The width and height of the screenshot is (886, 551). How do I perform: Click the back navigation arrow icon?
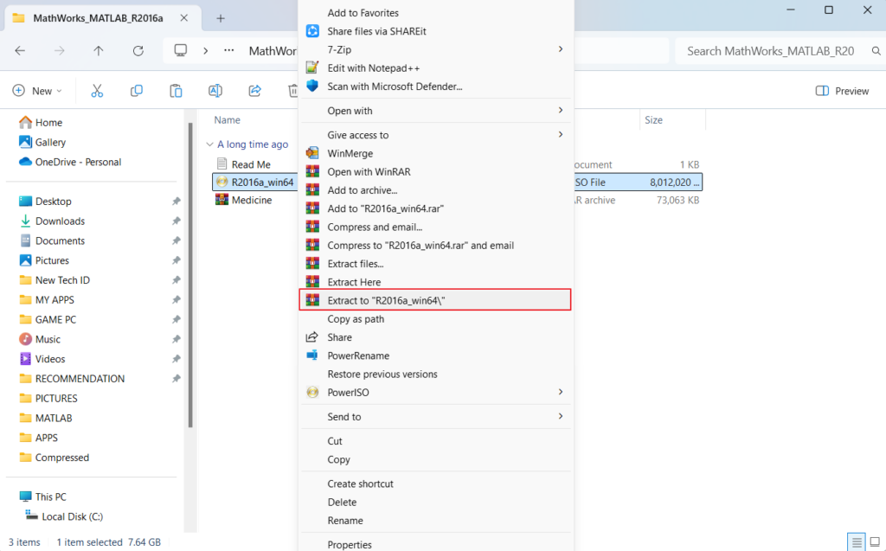point(19,50)
